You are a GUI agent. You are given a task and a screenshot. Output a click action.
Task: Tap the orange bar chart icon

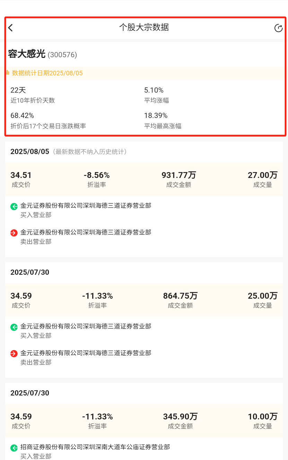8,73
